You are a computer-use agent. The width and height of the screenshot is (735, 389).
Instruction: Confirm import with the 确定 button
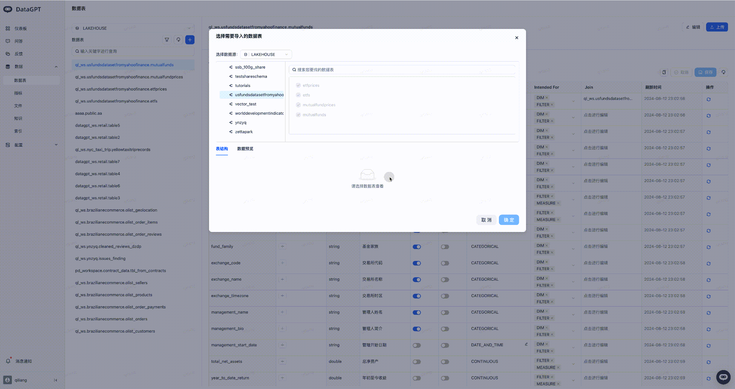pyautogui.click(x=509, y=220)
